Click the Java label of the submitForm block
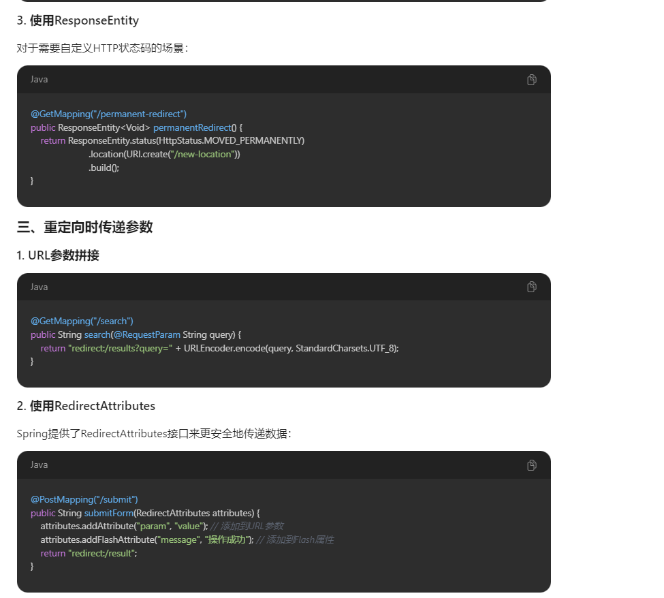This screenshot has height=598, width=664. coord(39,465)
